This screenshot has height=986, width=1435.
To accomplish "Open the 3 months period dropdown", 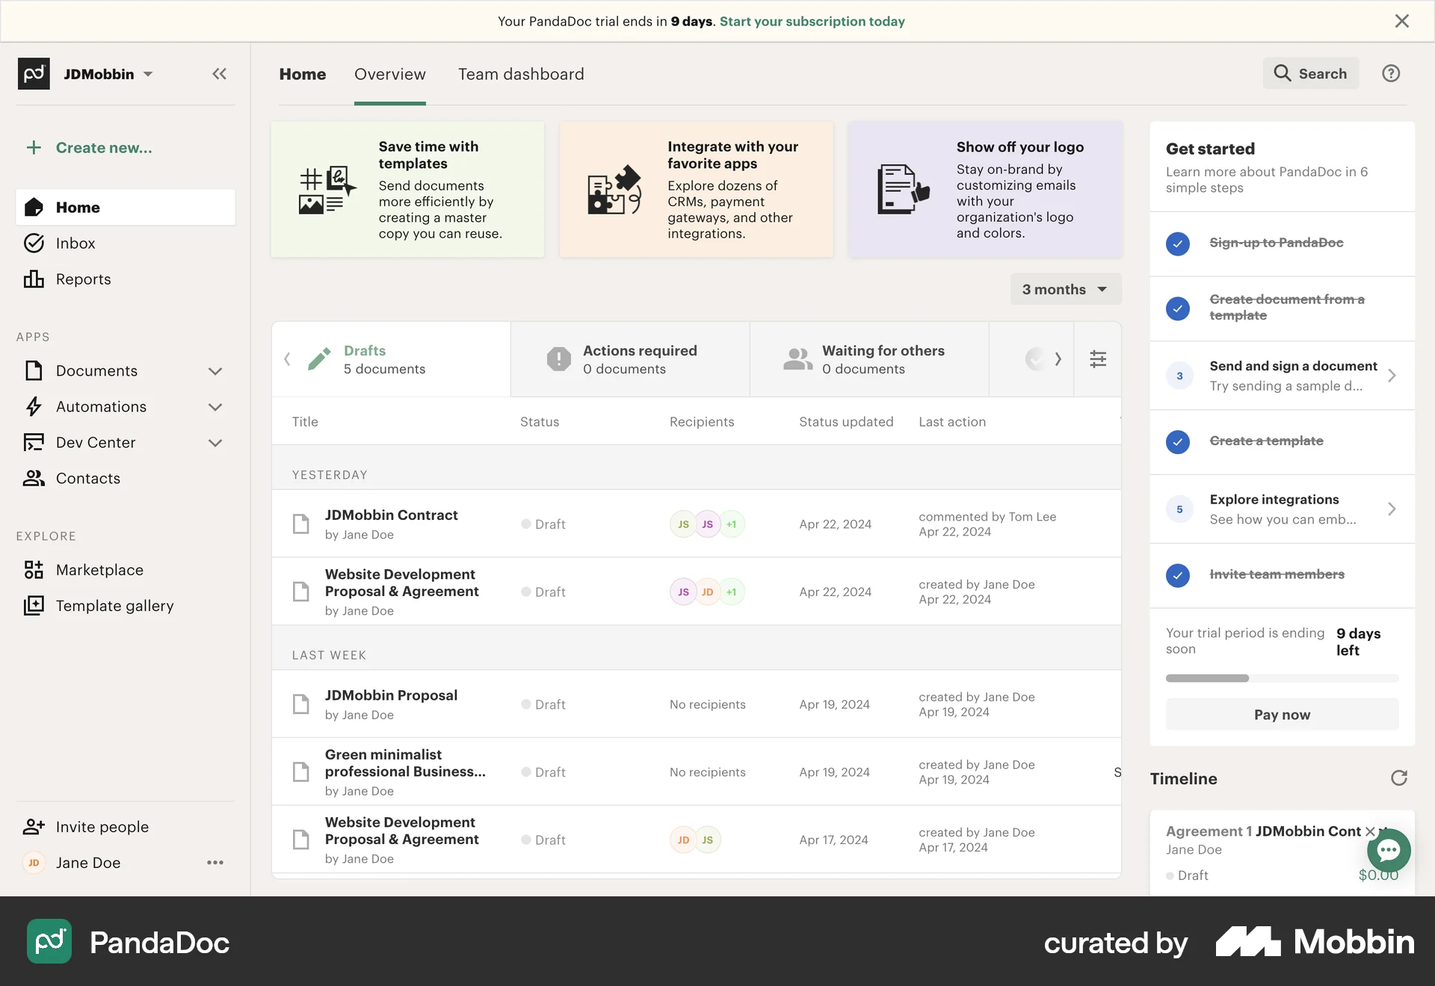I will click(1065, 289).
